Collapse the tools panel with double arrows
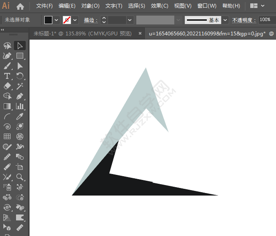Viewport: 276px width, 236px height. 3,30
